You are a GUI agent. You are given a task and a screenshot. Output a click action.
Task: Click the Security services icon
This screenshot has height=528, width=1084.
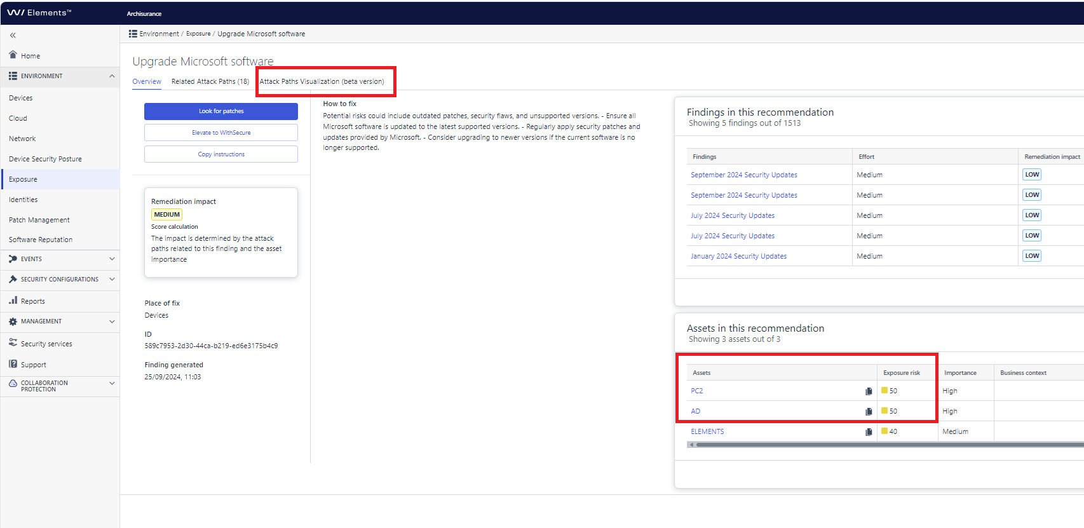pos(13,342)
